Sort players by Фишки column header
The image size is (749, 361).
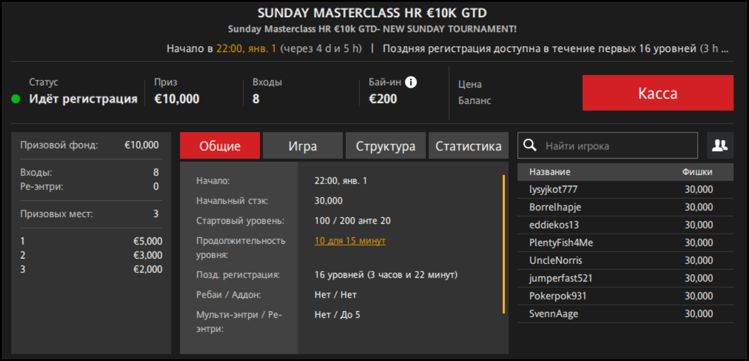(697, 172)
